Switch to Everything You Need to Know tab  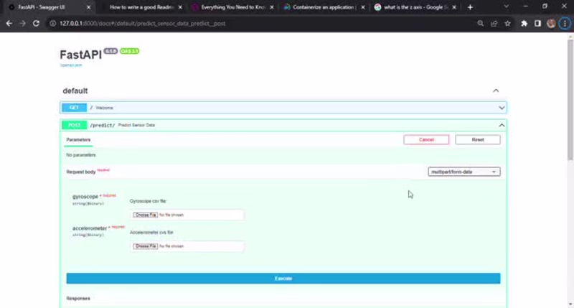point(232,7)
